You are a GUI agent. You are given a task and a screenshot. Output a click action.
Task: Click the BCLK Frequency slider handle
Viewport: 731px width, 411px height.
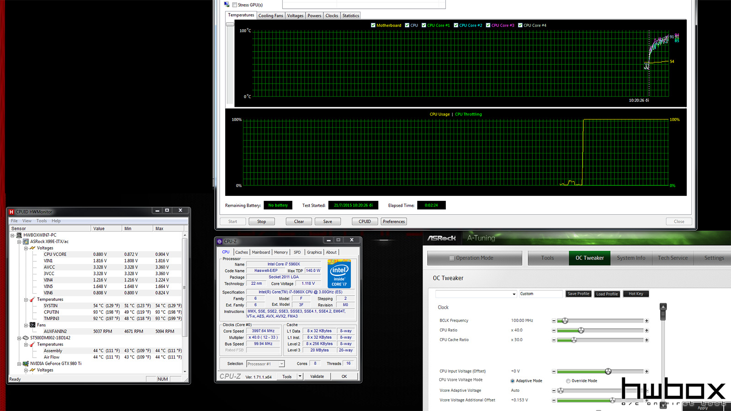click(565, 321)
